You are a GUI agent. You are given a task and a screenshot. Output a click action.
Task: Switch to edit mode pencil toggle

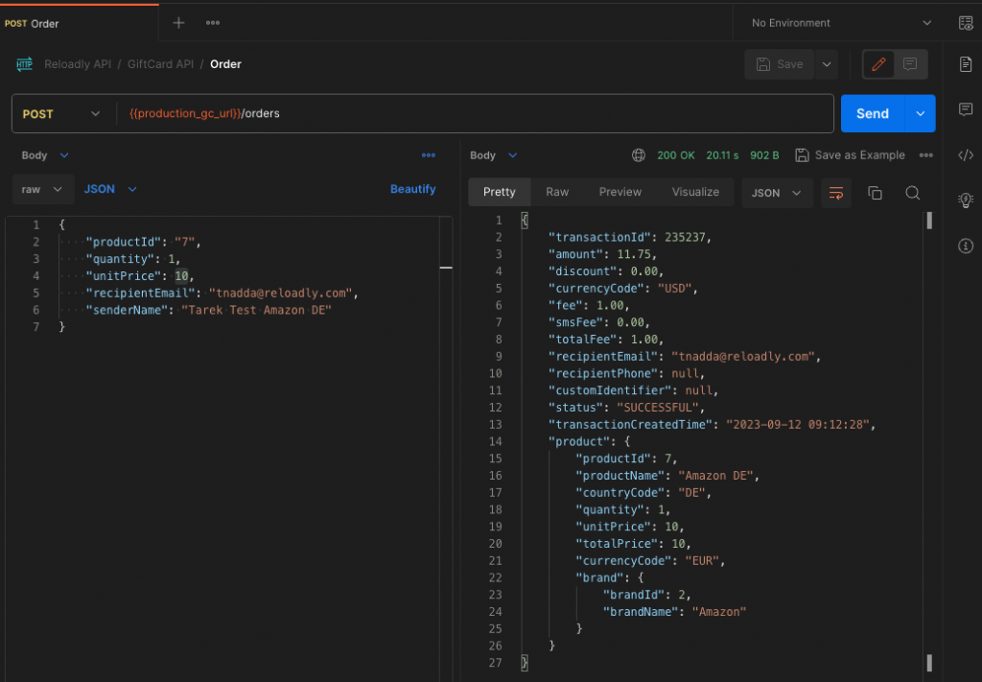[878, 64]
